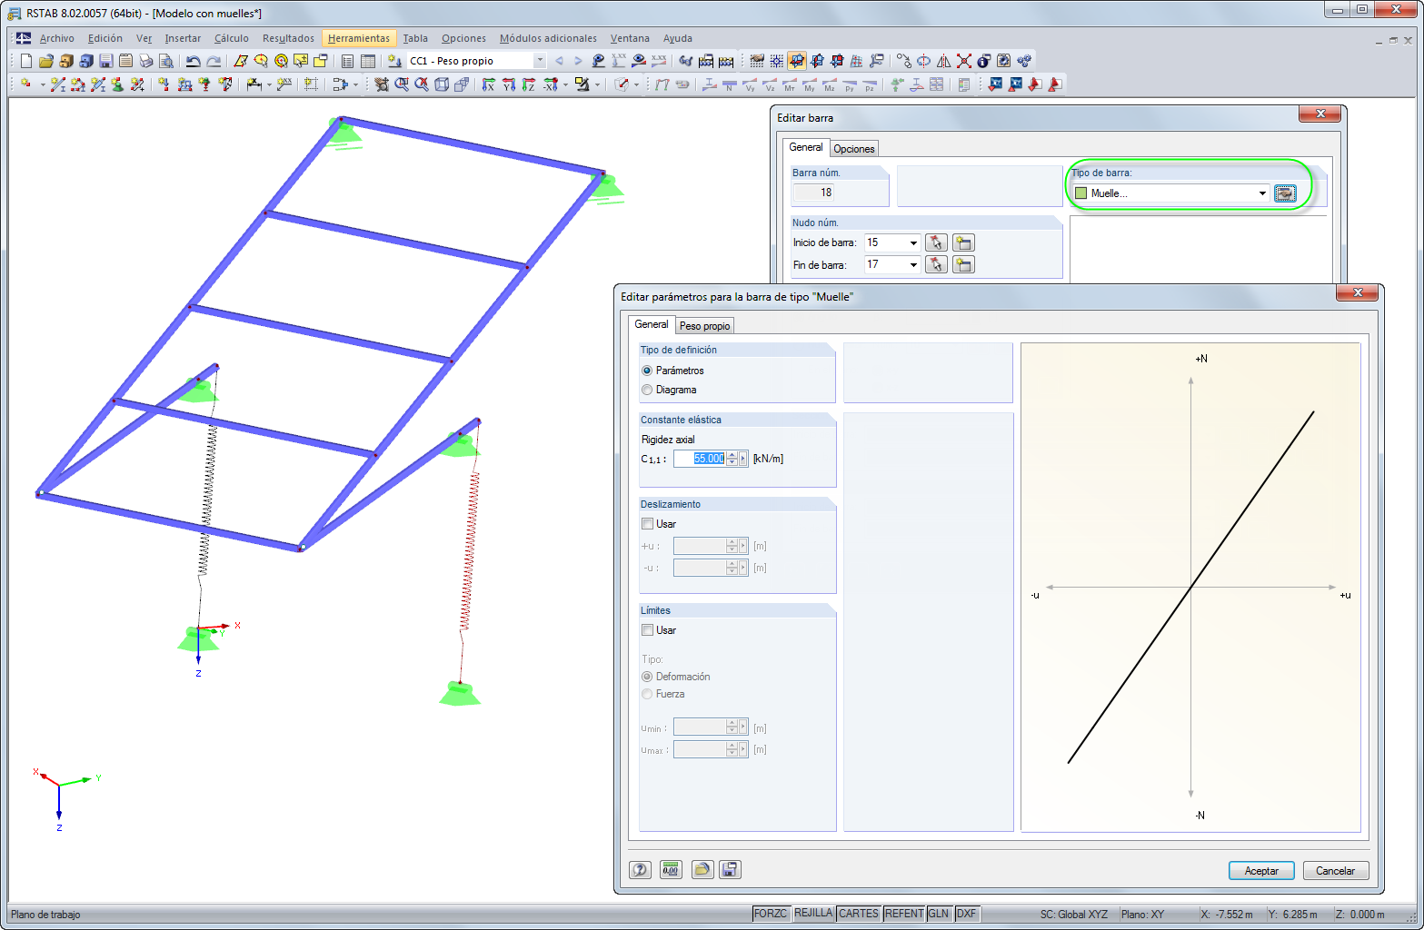Viewport: 1424px width, 930px height.
Task: Edit bar type parameters button
Action: [1285, 193]
